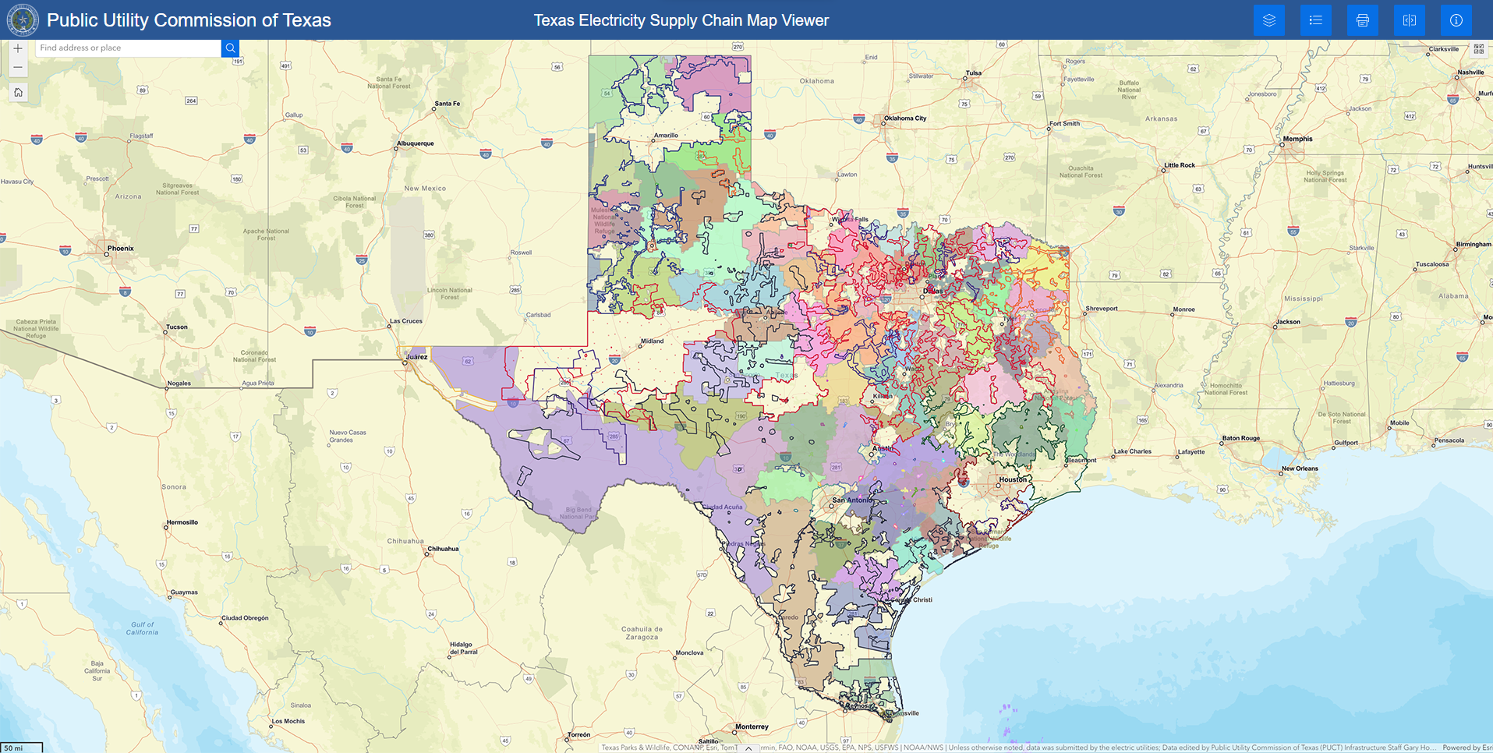The image size is (1493, 753).
Task: Click the San Antonio label on the map
Action: click(x=851, y=500)
